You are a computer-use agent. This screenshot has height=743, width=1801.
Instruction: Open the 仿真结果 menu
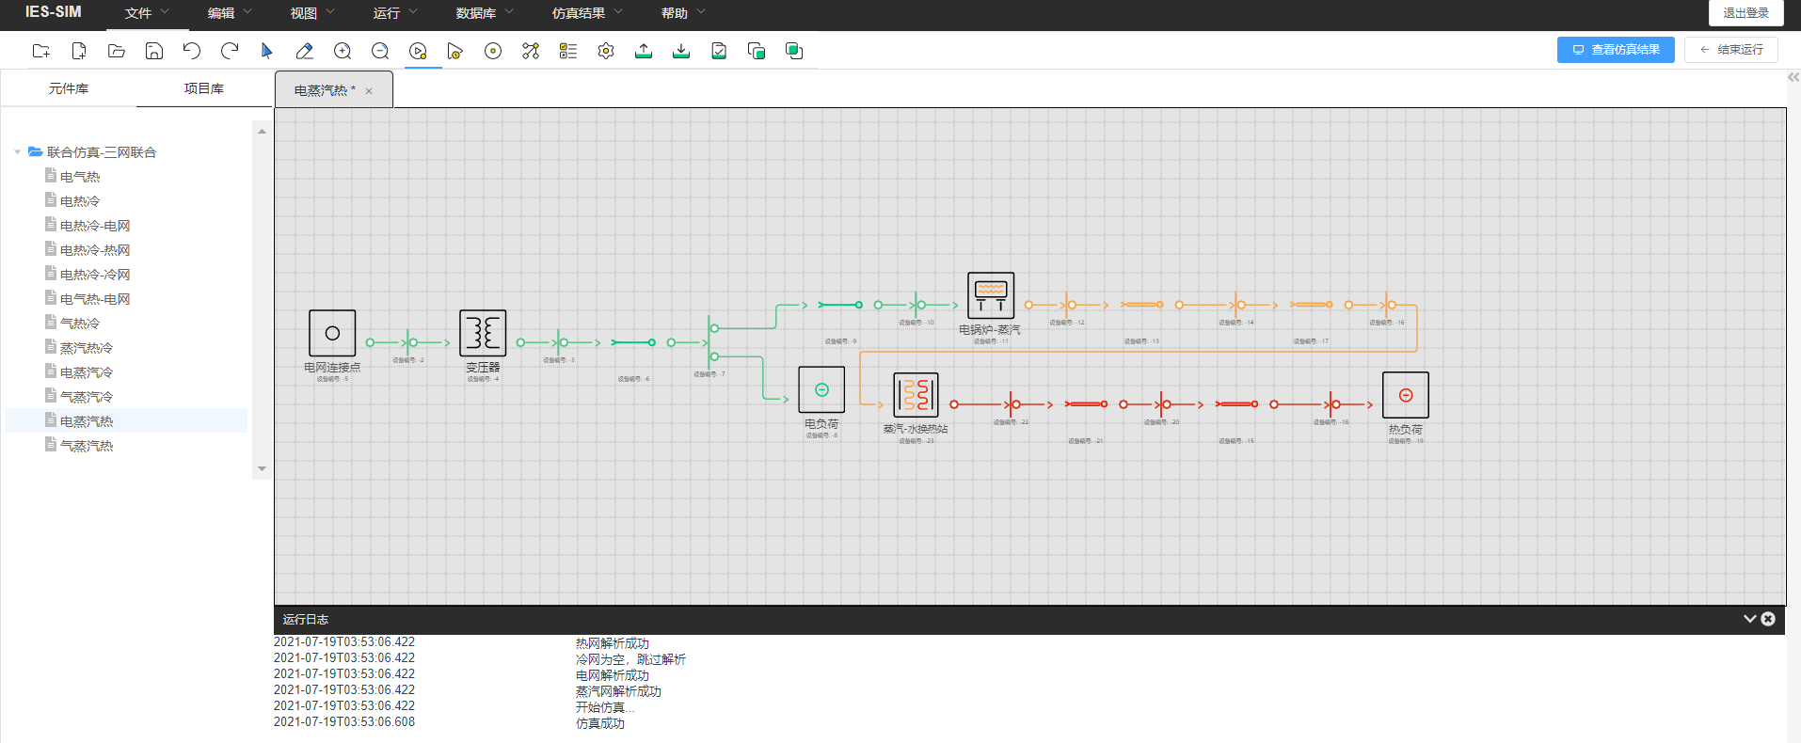point(587,13)
